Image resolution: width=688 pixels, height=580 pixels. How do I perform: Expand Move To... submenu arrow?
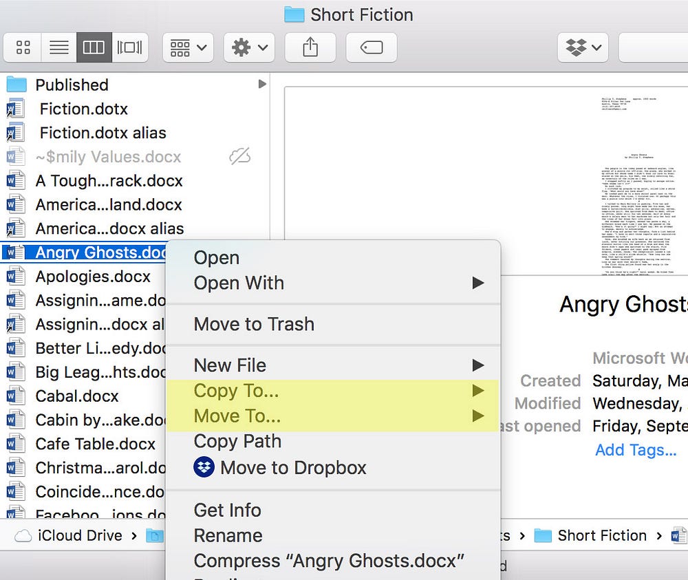coord(478,416)
